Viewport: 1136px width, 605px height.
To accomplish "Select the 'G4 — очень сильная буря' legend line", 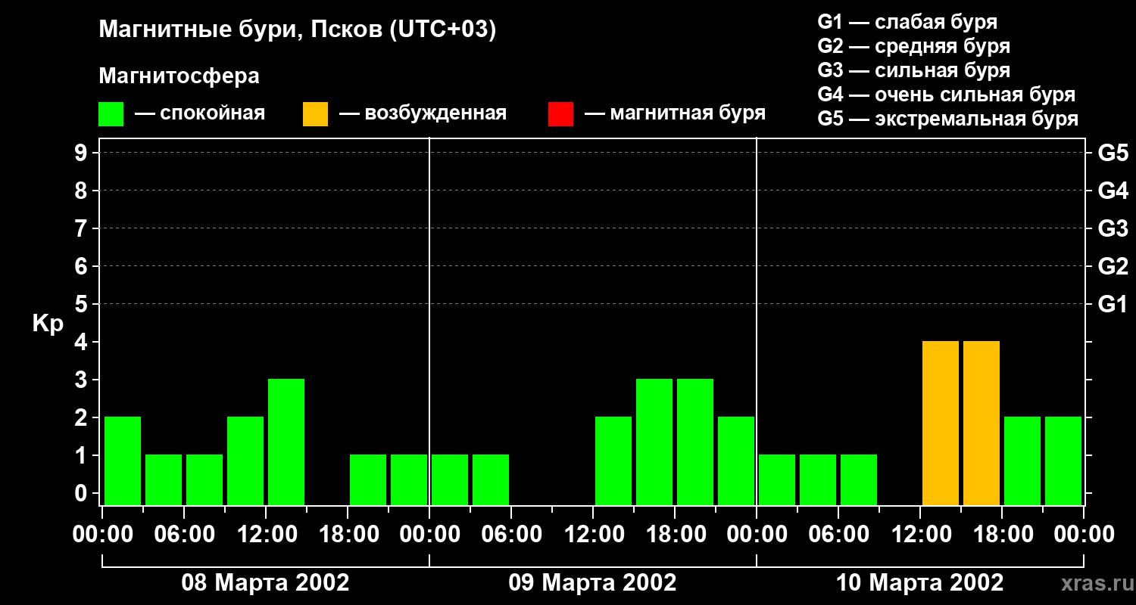I will click(947, 95).
